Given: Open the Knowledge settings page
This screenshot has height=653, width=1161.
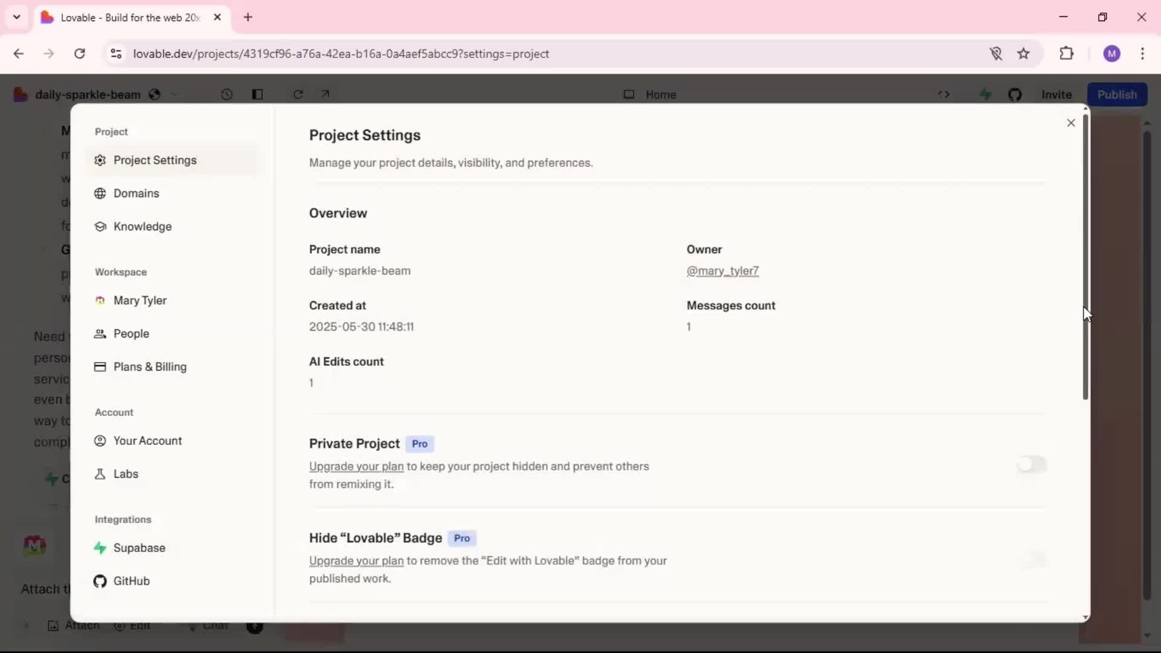Looking at the screenshot, I should (172, 227).
